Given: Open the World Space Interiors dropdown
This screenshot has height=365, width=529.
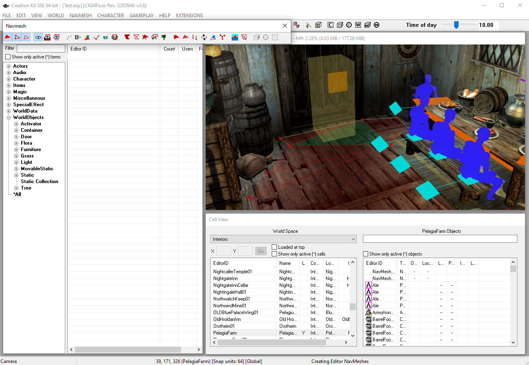Looking at the screenshot, I should (x=283, y=239).
